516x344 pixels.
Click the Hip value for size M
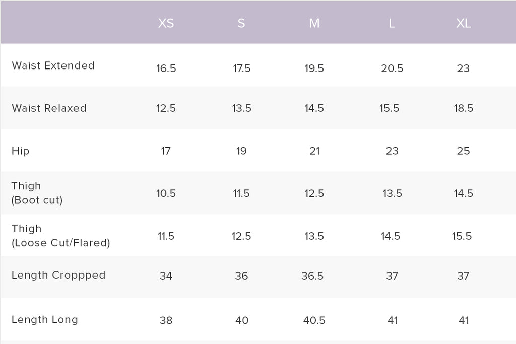[x=314, y=151]
